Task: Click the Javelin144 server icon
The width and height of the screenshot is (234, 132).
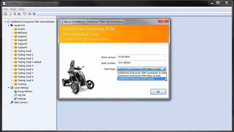Action: 12,25
